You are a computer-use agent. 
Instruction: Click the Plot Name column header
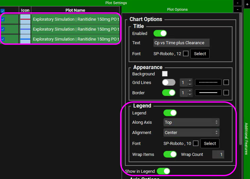75,10
